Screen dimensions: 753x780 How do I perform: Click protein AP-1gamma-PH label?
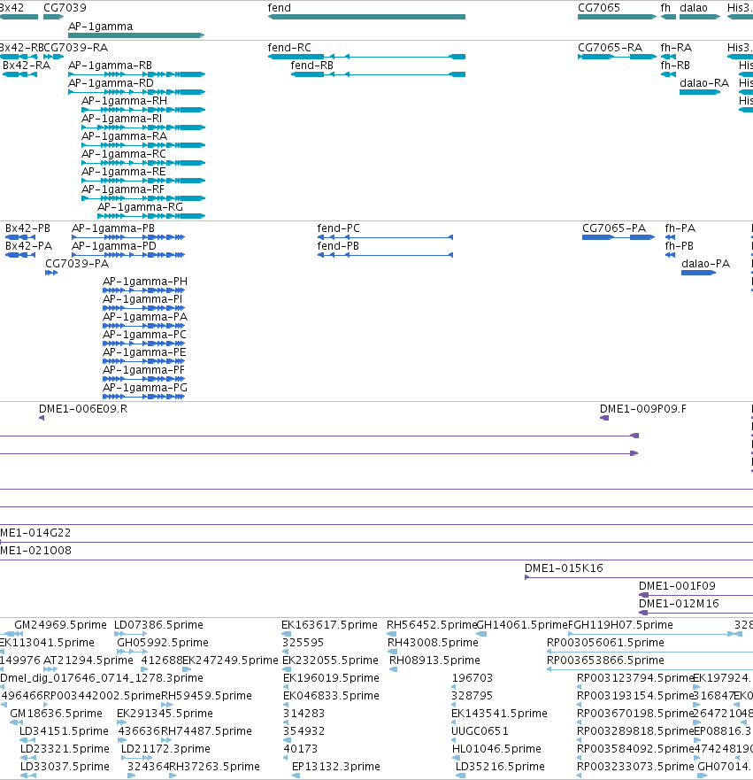[x=145, y=282]
